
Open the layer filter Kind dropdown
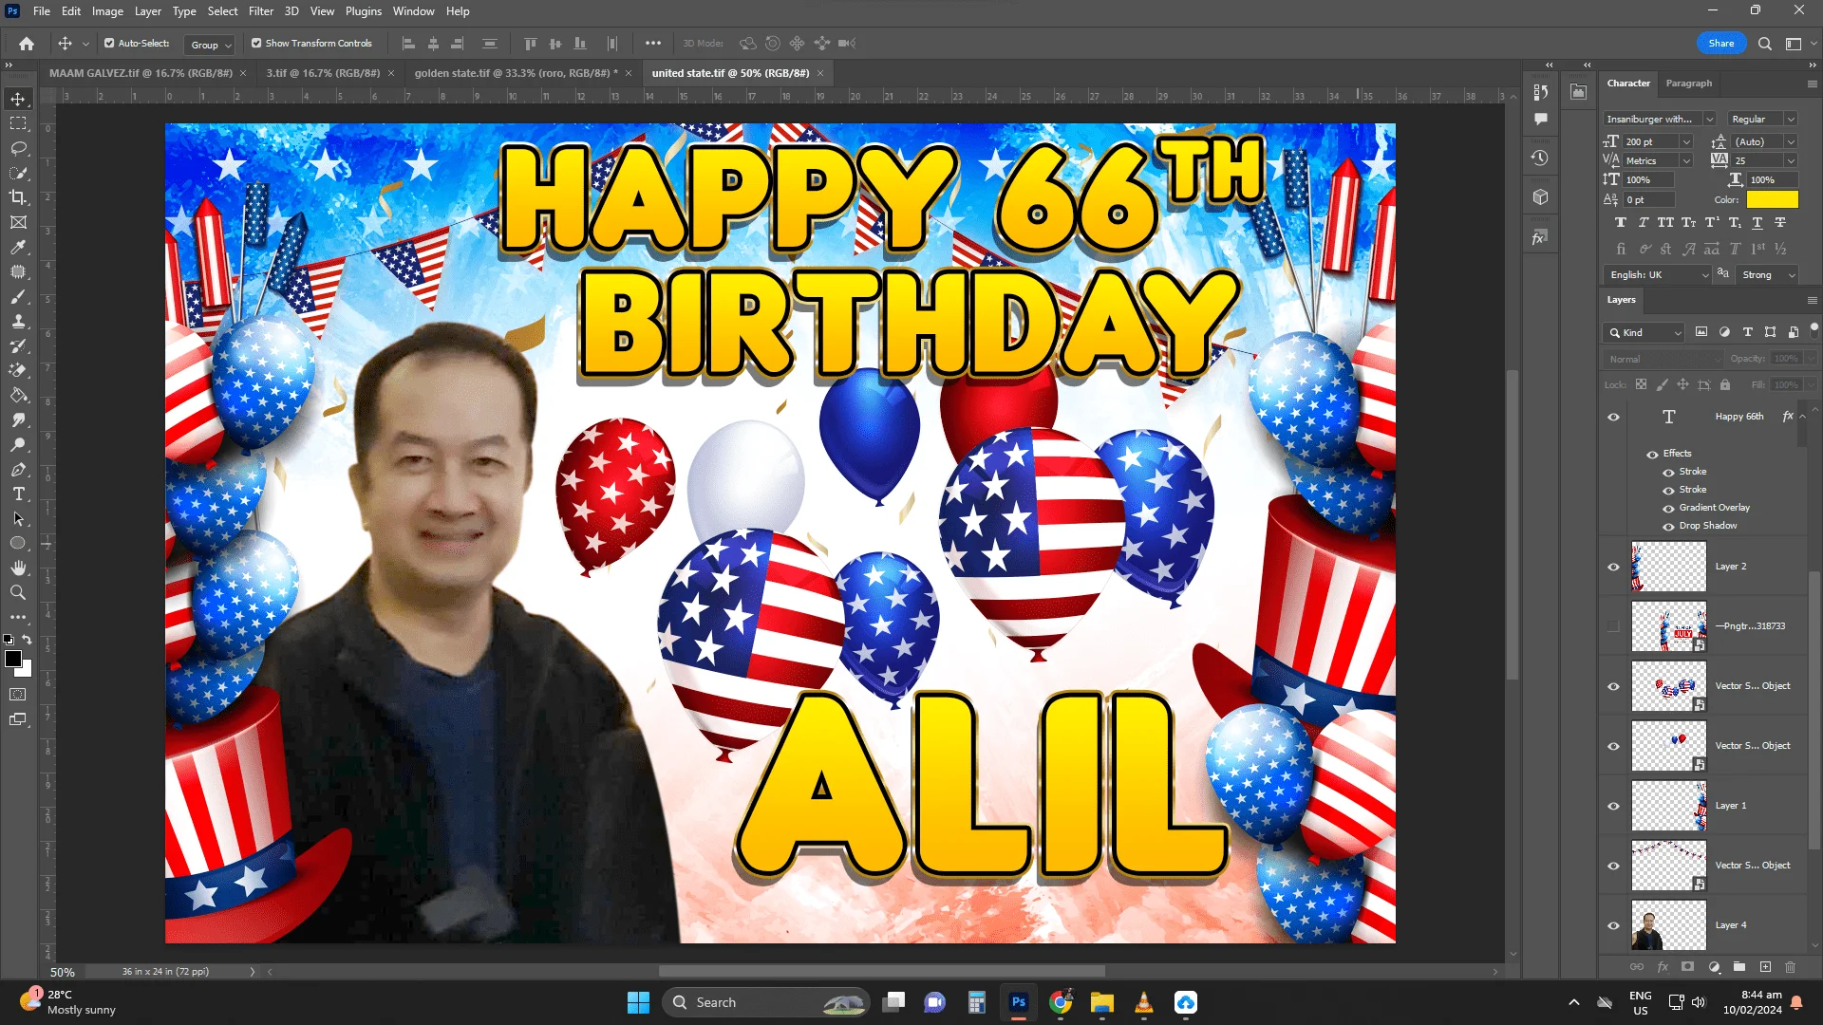[1644, 333]
